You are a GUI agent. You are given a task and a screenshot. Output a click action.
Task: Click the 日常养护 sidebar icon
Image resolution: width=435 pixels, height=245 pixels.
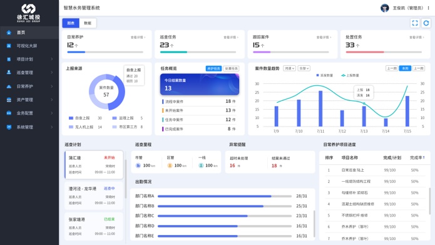[9, 86]
